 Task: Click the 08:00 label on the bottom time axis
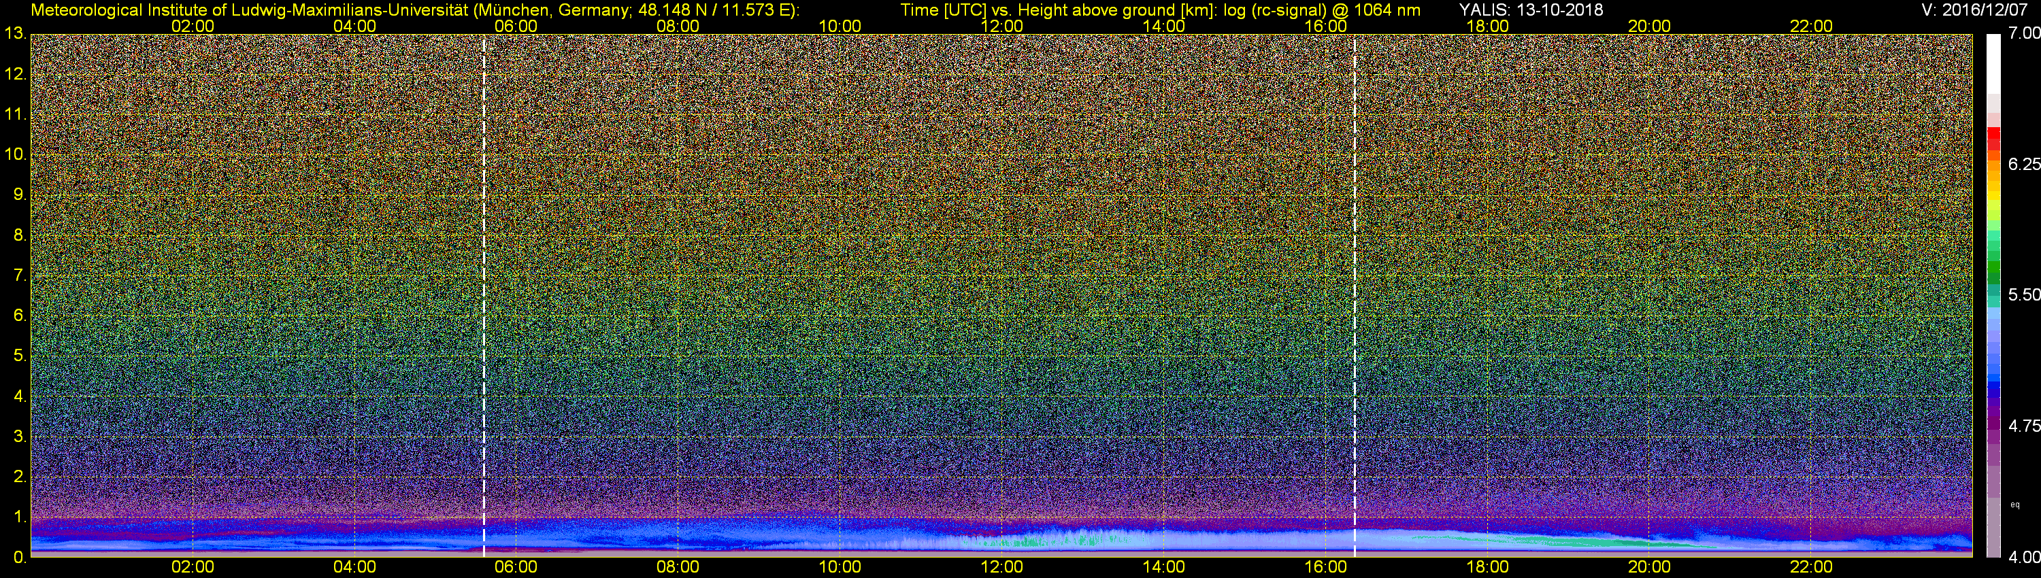[x=678, y=567]
